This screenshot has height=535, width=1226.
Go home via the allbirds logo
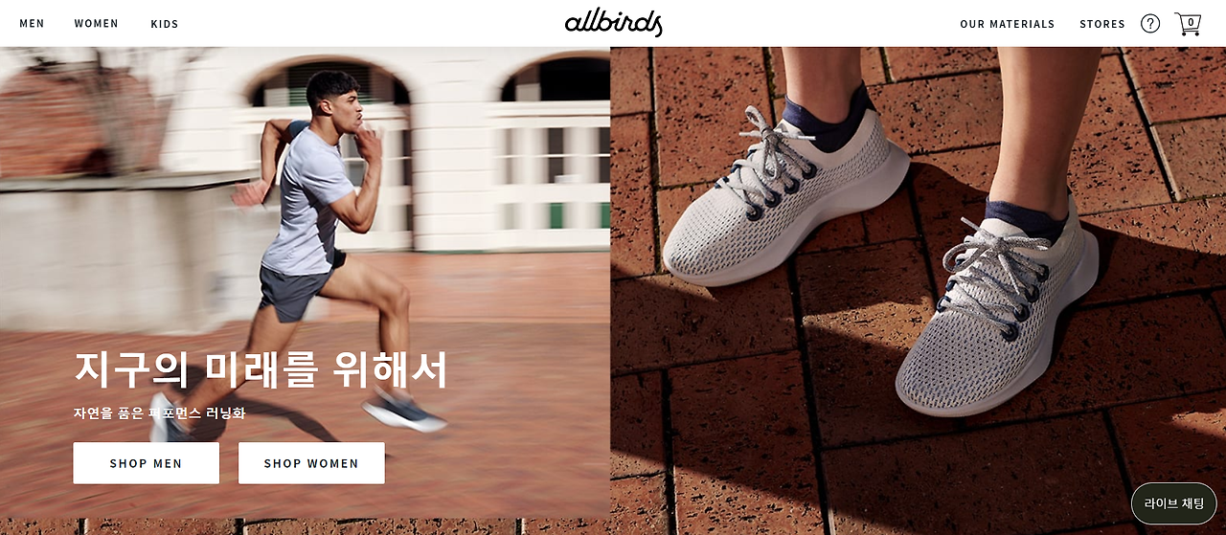(x=613, y=23)
